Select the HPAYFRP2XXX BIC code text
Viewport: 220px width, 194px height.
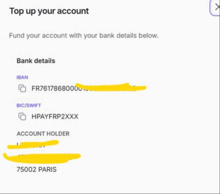click(55, 116)
